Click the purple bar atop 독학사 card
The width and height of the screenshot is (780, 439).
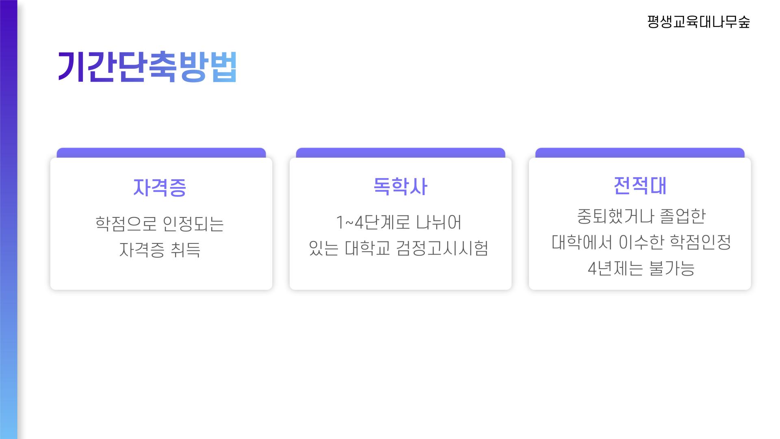[x=401, y=153]
